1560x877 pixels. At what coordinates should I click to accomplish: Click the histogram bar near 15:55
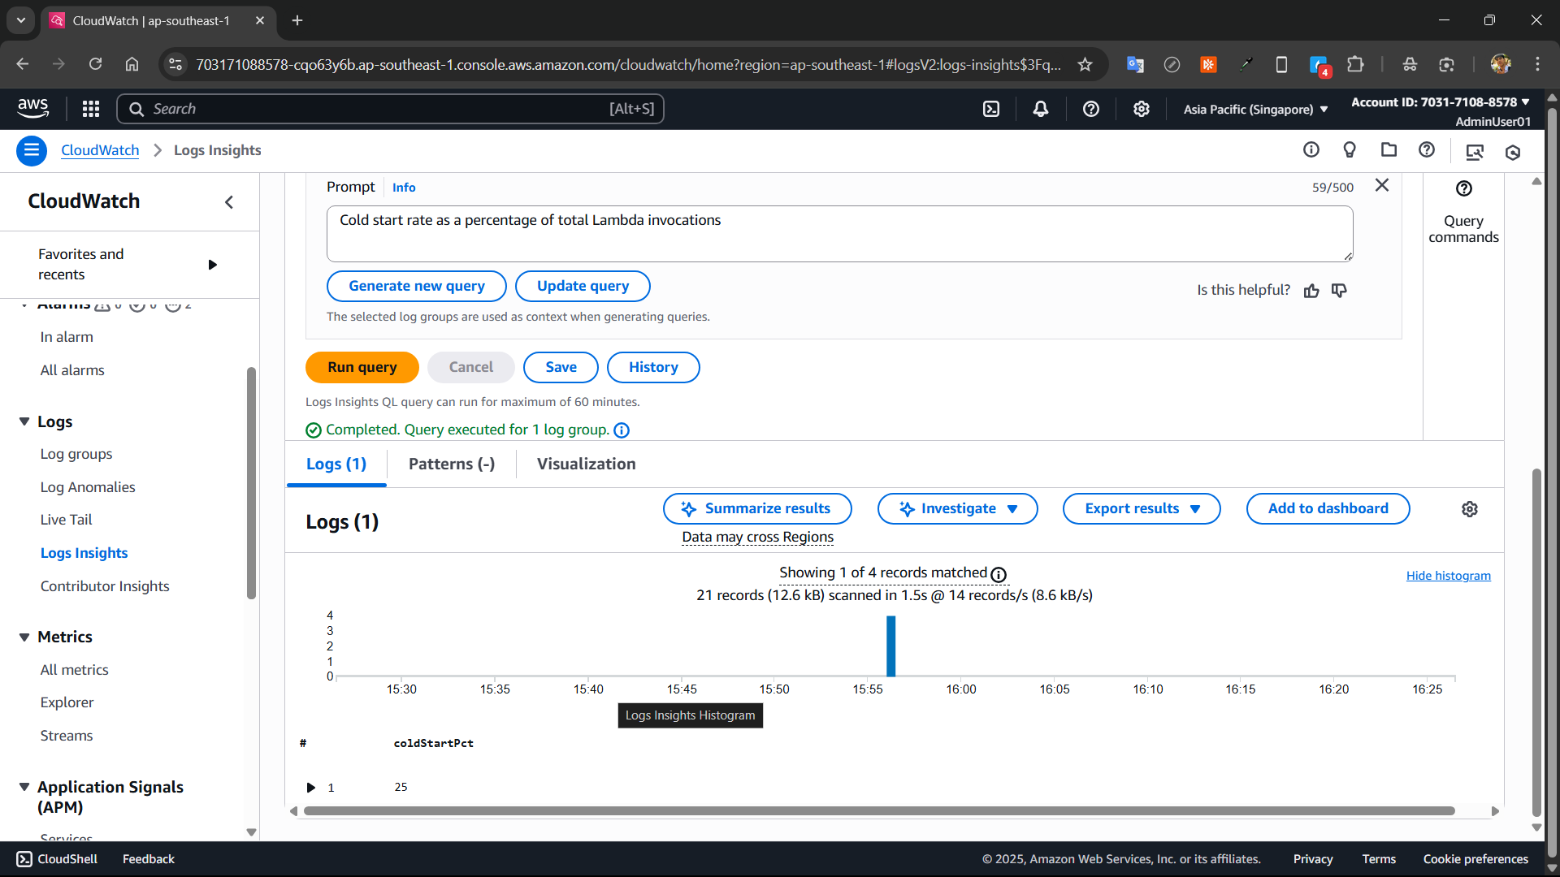pos(891,646)
